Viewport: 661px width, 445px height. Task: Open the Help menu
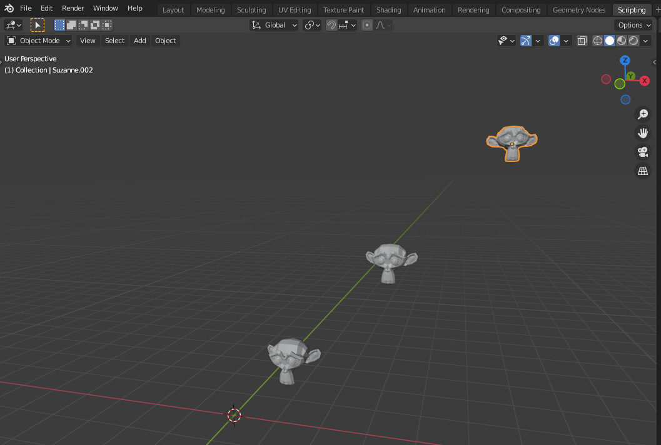pyautogui.click(x=135, y=8)
